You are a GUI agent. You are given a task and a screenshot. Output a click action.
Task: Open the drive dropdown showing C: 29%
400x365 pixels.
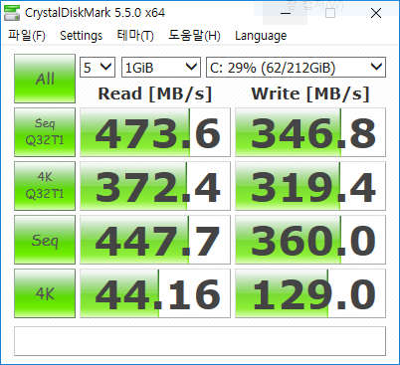(296, 68)
